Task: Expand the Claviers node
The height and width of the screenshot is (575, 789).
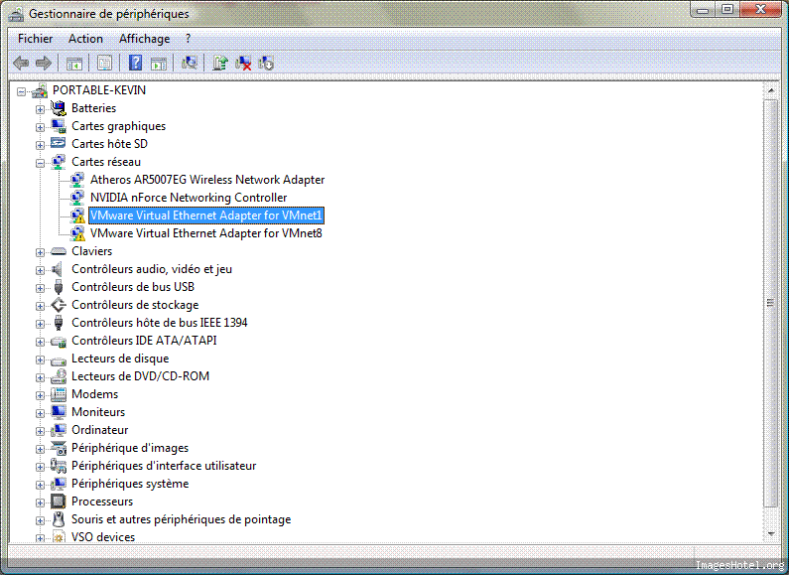Action: 40,252
